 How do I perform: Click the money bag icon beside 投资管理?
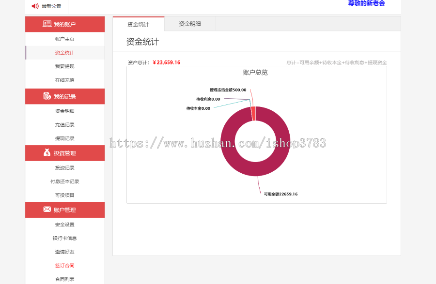47,152
